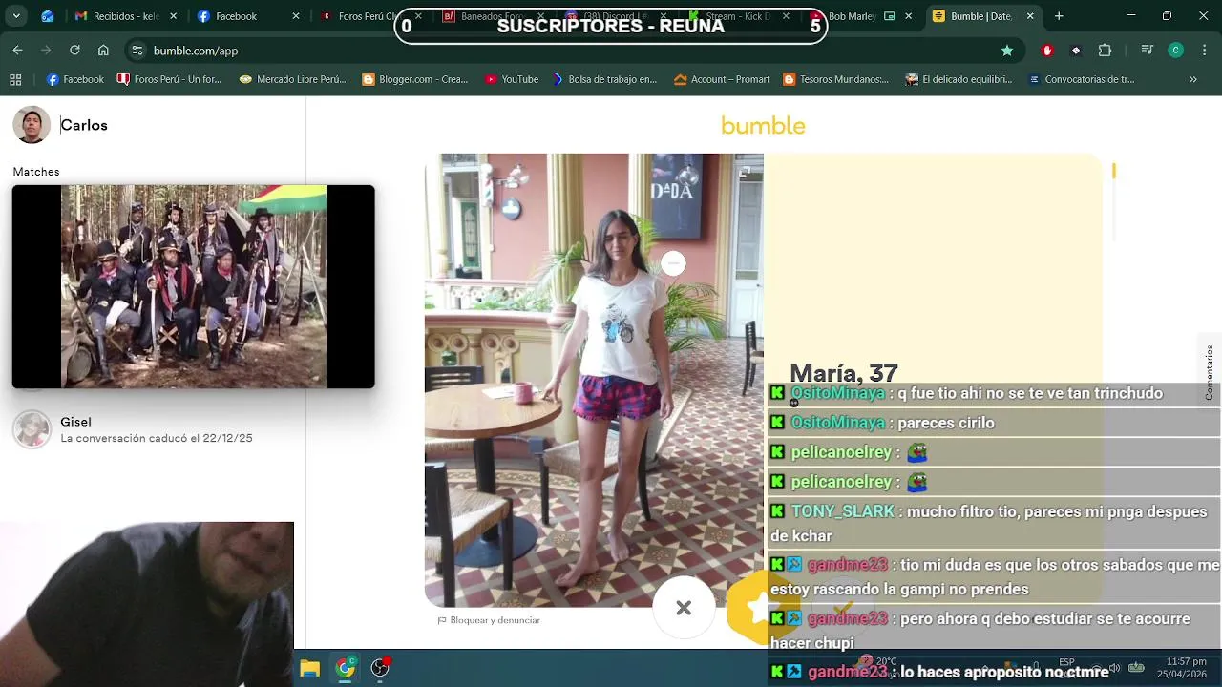Viewport: 1222px width, 687px height.
Task: Click the round icon on María's photo
Action: pos(673,263)
